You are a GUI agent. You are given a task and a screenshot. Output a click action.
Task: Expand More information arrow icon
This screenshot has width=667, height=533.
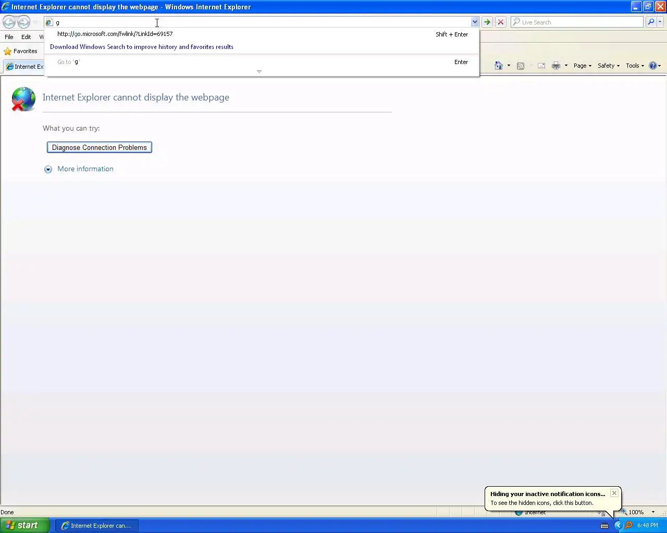point(48,169)
